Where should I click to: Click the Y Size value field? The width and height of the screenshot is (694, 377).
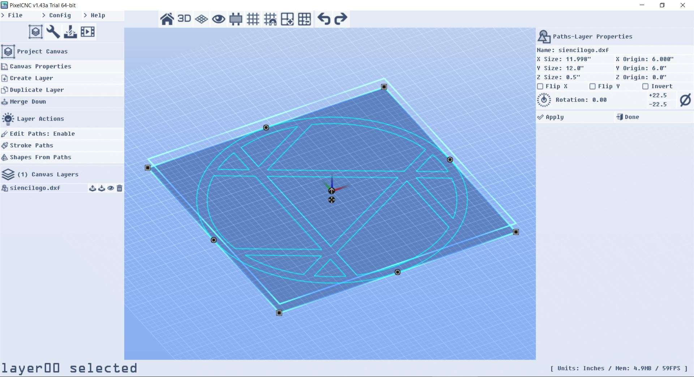[575, 68]
